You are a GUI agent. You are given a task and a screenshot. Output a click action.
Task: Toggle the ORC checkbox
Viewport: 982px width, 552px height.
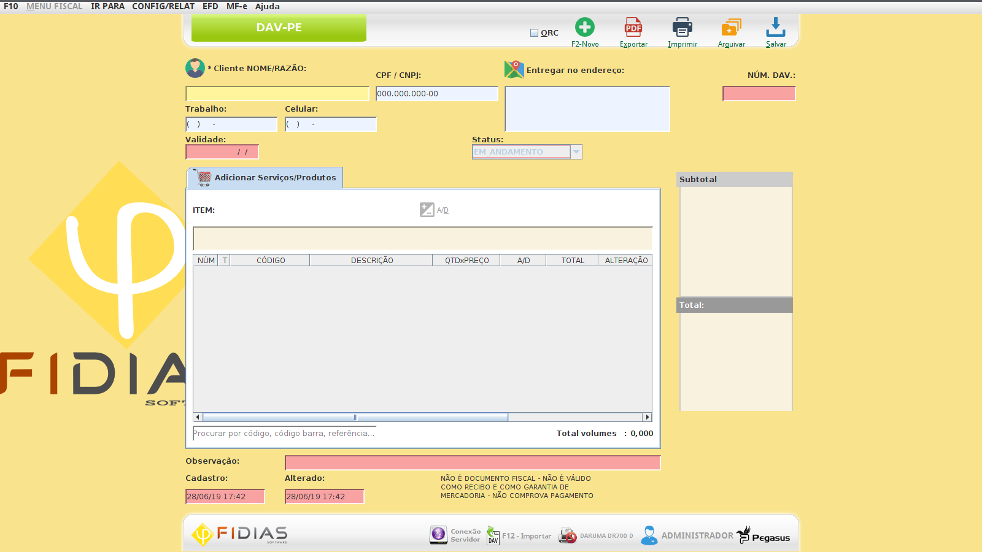coord(534,33)
